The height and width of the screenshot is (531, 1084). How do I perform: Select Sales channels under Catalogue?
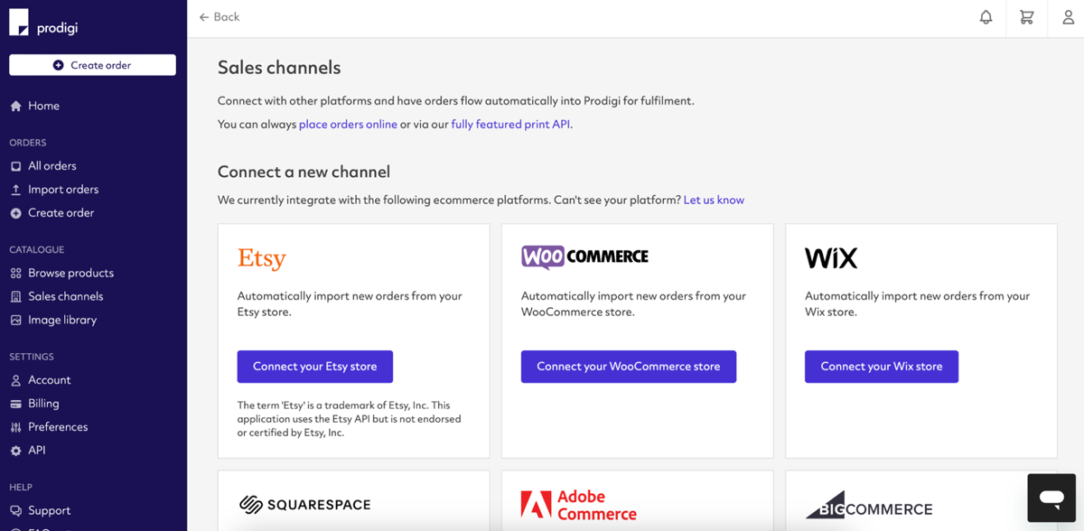coord(65,295)
